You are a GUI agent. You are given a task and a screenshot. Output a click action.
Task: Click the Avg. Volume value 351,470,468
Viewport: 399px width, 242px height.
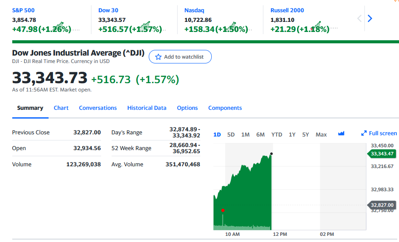(x=183, y=165)
